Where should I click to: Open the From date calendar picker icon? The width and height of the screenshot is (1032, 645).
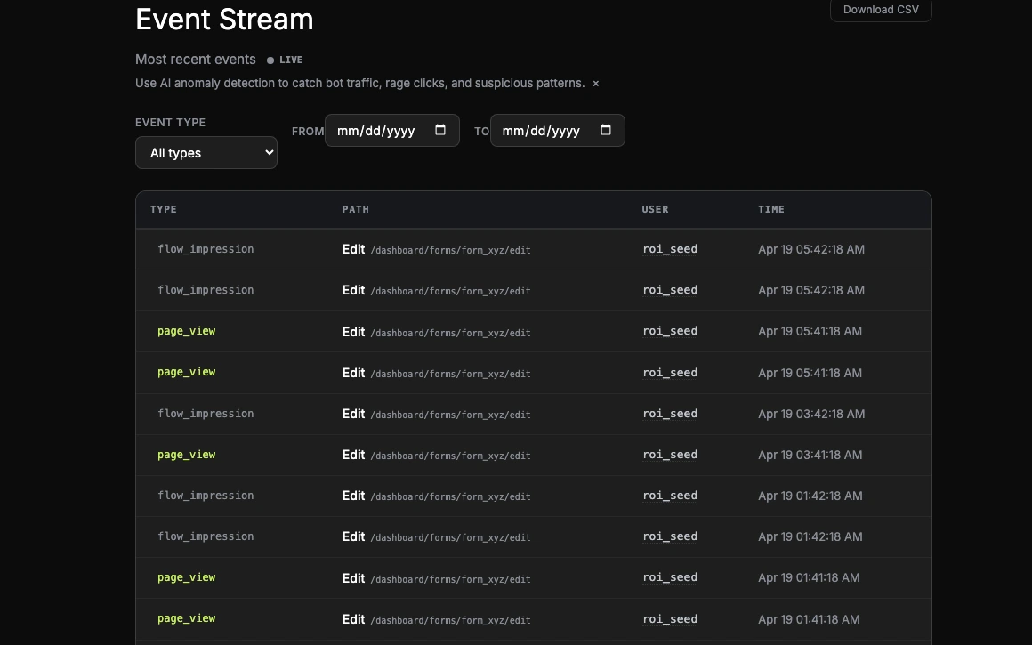[440, 130]
